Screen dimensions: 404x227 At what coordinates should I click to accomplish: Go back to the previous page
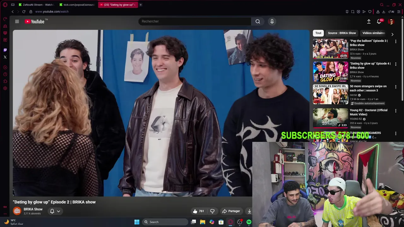(13, 12)
